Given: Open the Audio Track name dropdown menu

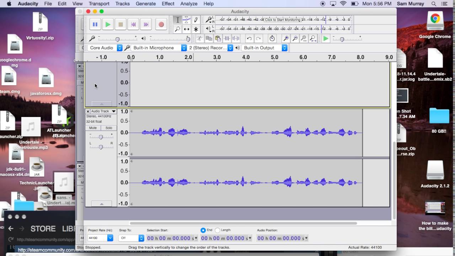Looking at the screenshot, I should [x=103, y=111].
